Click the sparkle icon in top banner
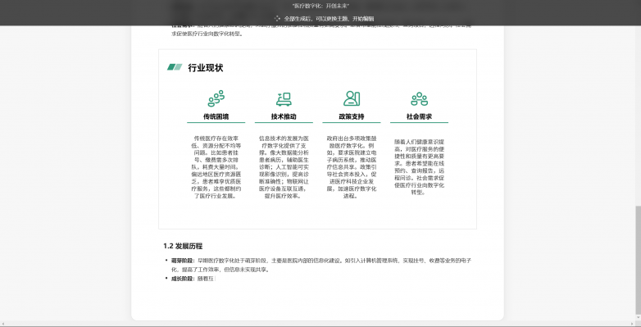Image resolution: width=641 pixels, height=327 pixels. pos(277,18)
